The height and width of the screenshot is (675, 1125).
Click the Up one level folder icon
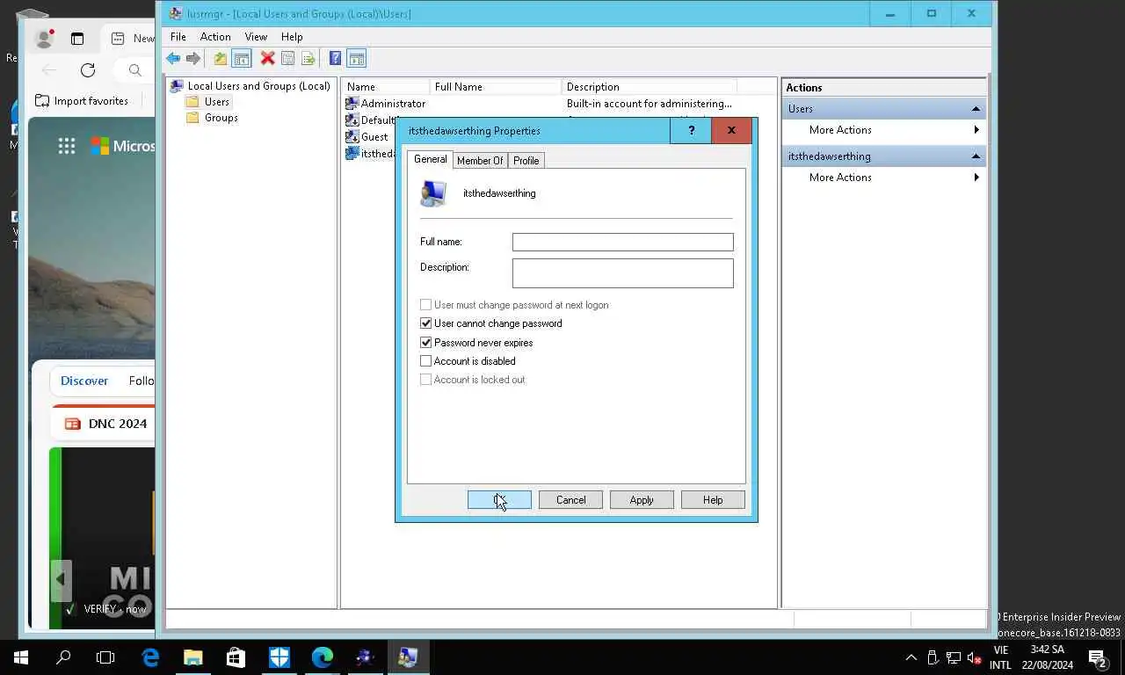(220, 59)
